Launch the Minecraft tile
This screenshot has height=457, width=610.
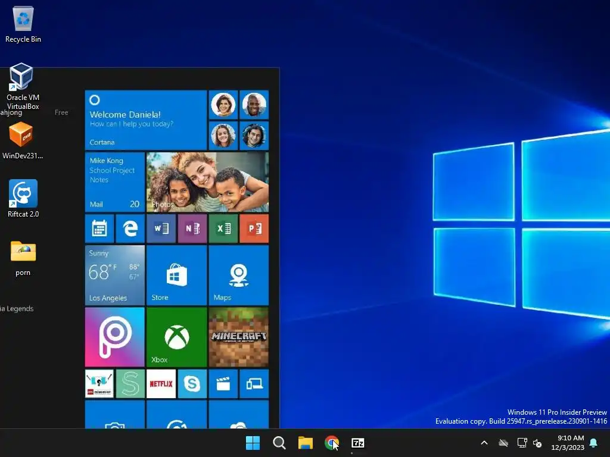click(239, 337)
